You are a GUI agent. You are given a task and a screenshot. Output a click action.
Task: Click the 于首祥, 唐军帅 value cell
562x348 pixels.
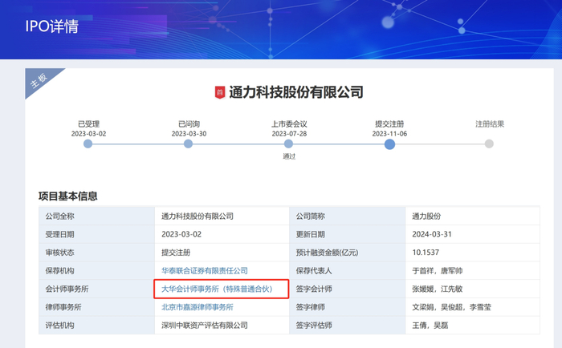click(472, 271)
